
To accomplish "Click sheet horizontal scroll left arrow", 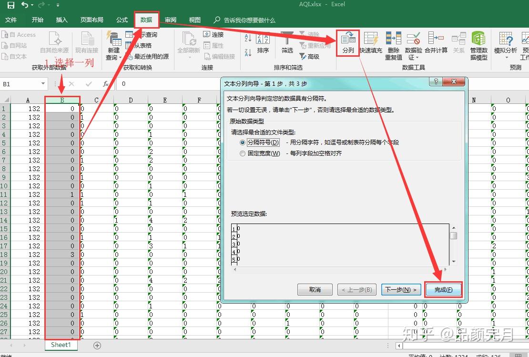I will [x=399, y=346].
